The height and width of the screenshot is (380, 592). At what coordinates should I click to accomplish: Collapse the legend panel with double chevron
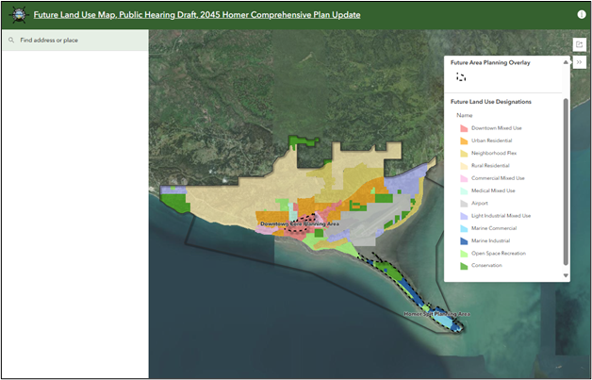580,61
